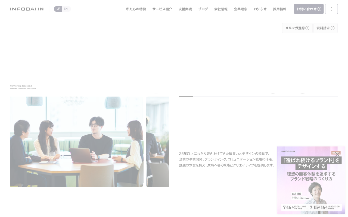Screen dimensions: 348x217
Task: Click the arrow icon in 資料請求
Action: click(x=333, y=28)
